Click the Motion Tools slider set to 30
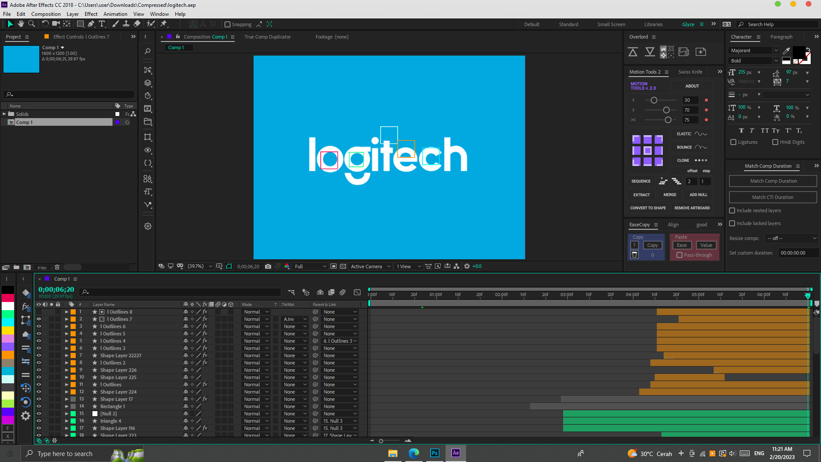The image size is (821, 462). [x=654, y=100]
